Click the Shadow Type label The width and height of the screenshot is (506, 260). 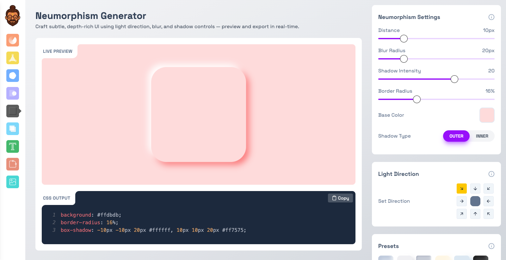coord(394,136)
